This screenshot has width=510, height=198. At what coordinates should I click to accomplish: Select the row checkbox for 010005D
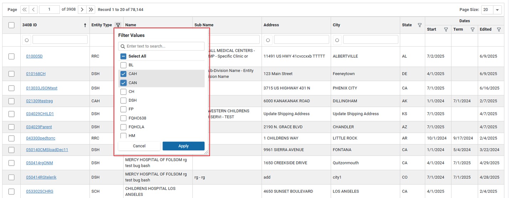(x=11, y=56)
